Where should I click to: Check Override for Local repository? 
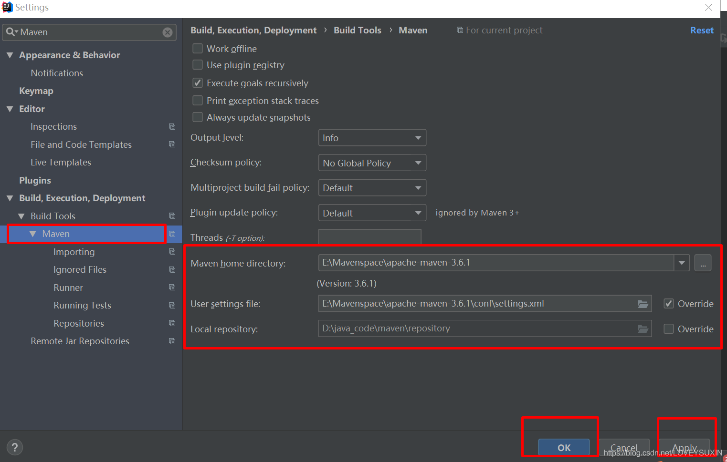pos(669,329)
